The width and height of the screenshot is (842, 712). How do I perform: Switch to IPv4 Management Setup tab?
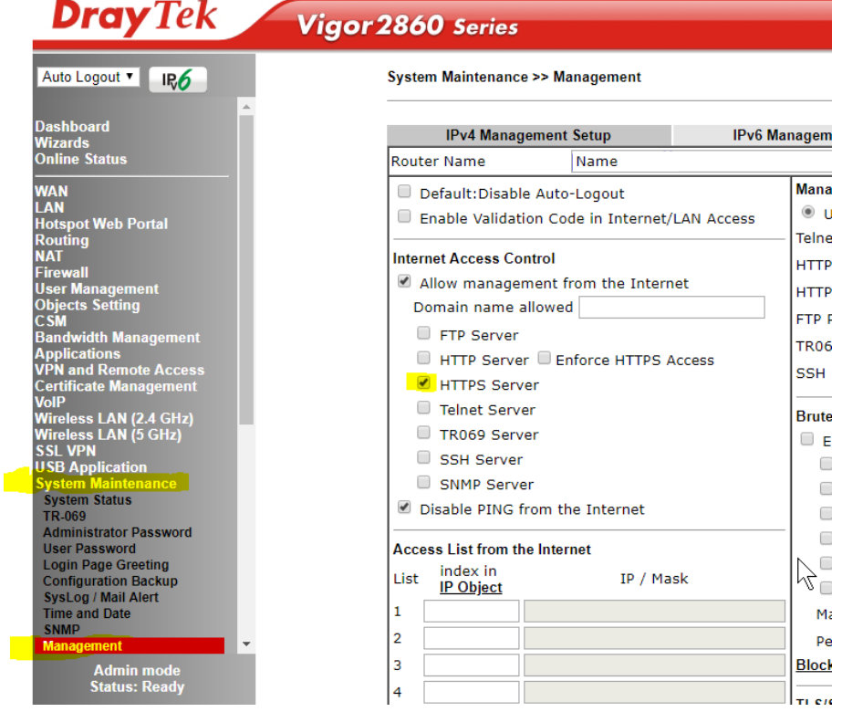[528, 135]
